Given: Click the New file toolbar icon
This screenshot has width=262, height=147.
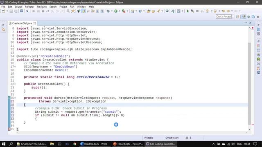Looking at the screenshot, I should [x=3, y=11].
